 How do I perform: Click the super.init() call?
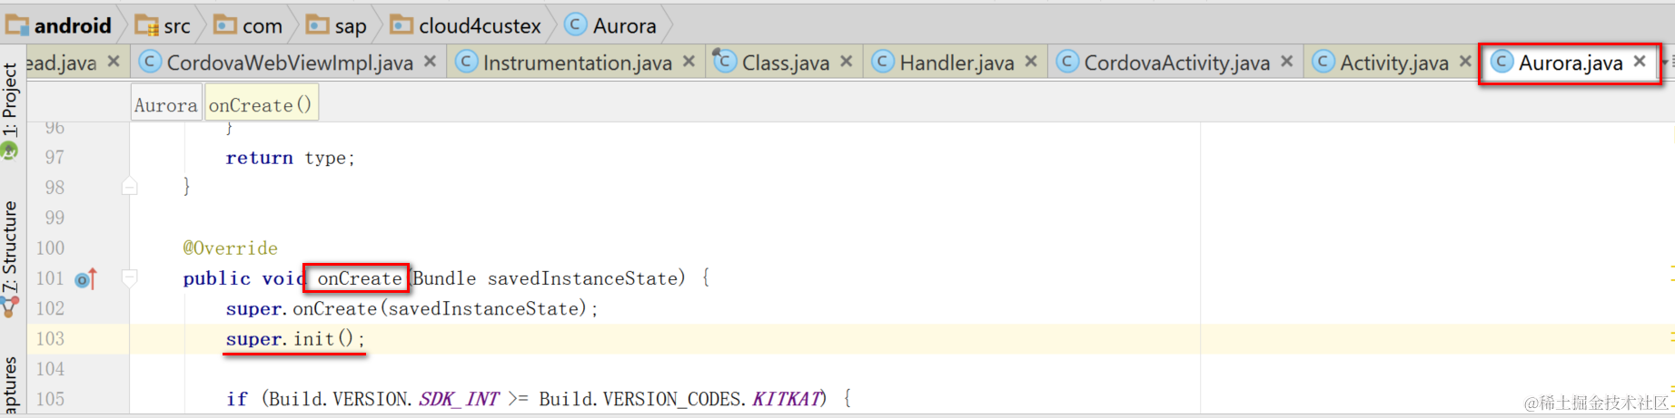tap(295, 339)
